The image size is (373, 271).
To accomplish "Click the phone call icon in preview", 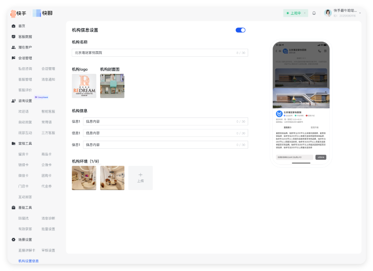I will [x=319, y=51].
